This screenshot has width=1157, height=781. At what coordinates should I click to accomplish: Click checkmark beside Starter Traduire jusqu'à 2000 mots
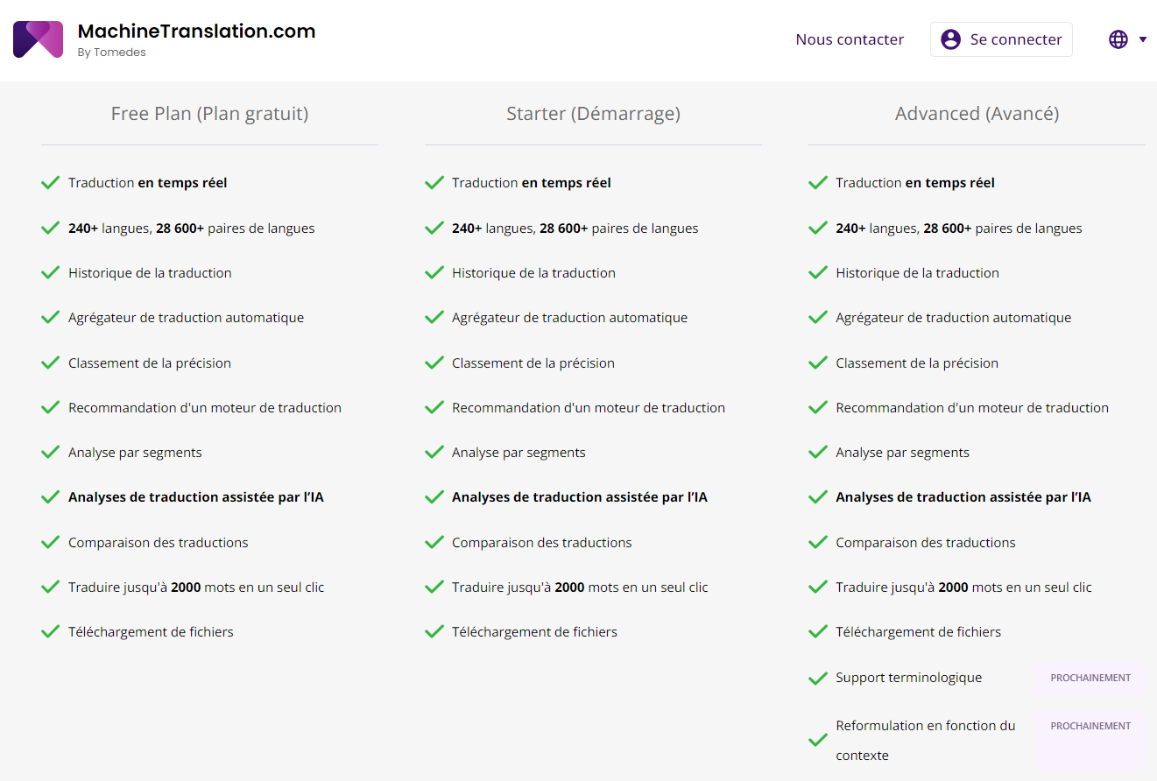click(x=434, y=588)
